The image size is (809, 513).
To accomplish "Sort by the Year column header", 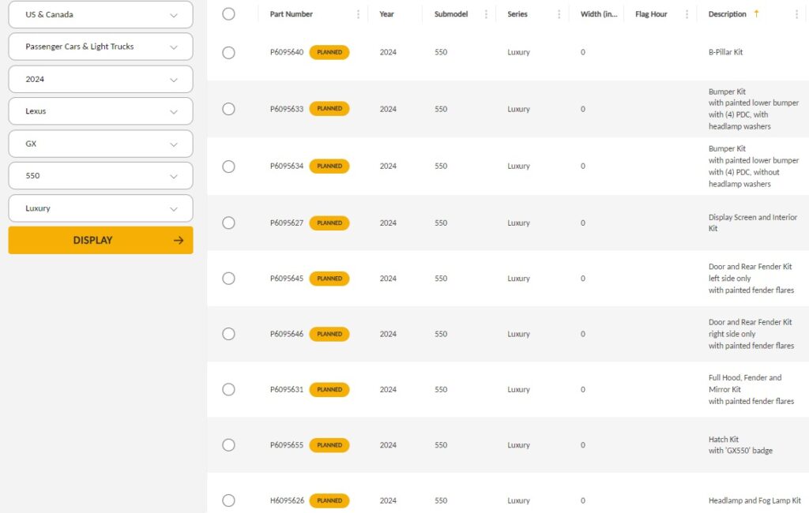I will pyautogui.click(x=386, y=14).
